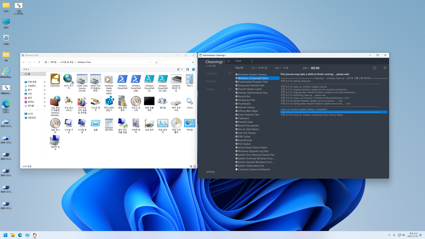Click the Love folder on desktop
Viewport: 425px width, 239px height.
(x=6, y=7)
